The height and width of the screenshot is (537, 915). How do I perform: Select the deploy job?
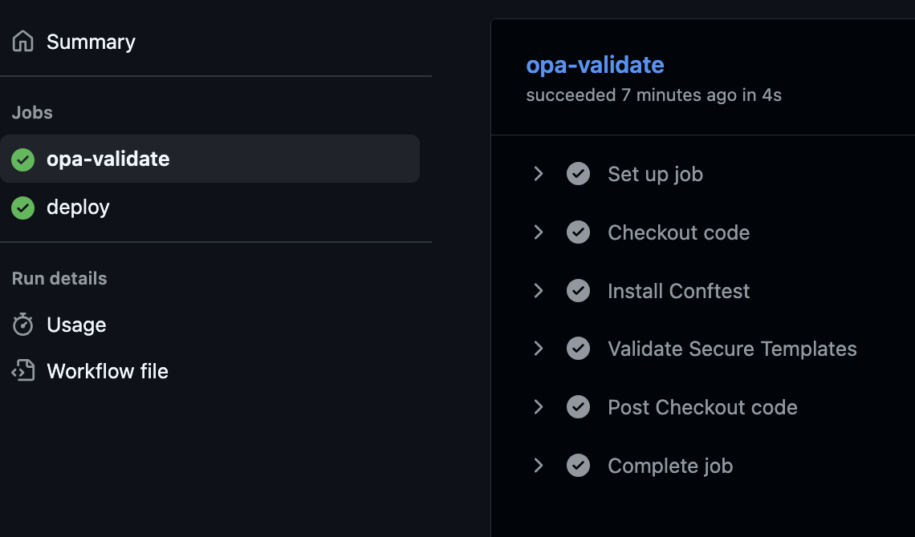78,207
